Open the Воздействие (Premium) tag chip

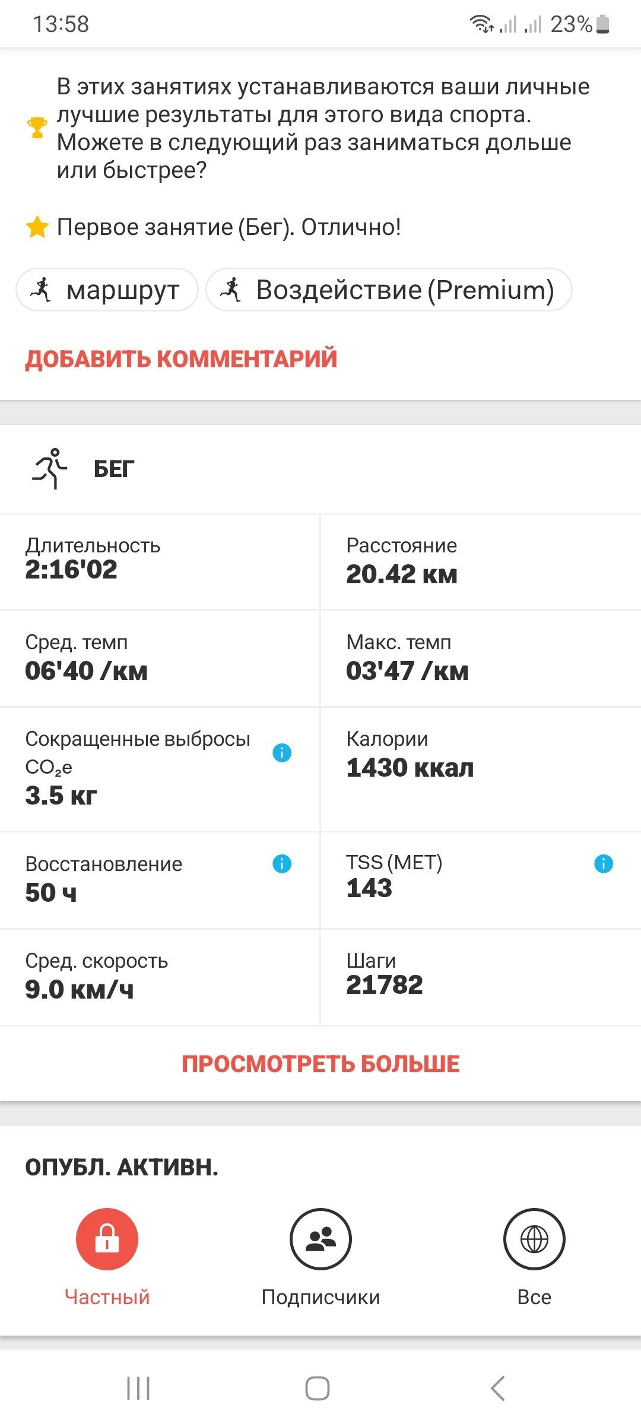[x=389, y=290]
